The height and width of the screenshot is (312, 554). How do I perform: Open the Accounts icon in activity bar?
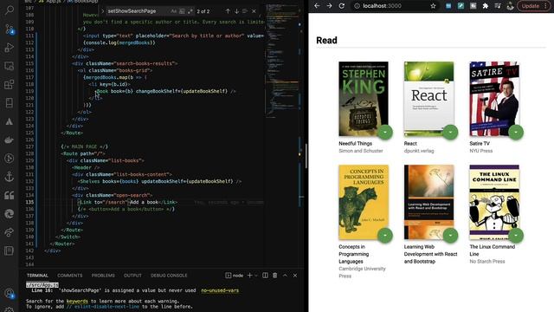tap(10, 293)
